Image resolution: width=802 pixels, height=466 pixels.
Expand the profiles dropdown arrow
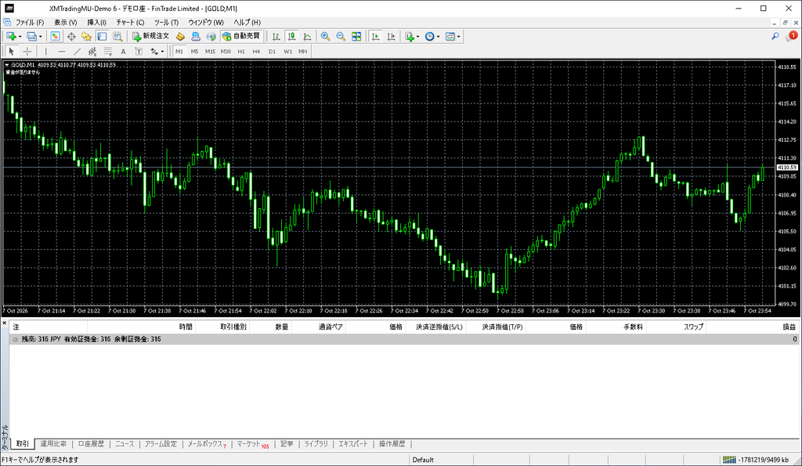click(x=41, y=37)
